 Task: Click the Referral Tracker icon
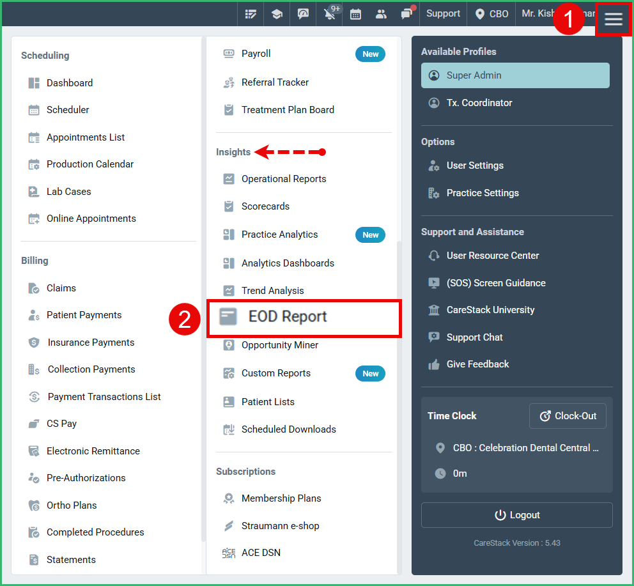pyautogui.click(x=229, y=82)
